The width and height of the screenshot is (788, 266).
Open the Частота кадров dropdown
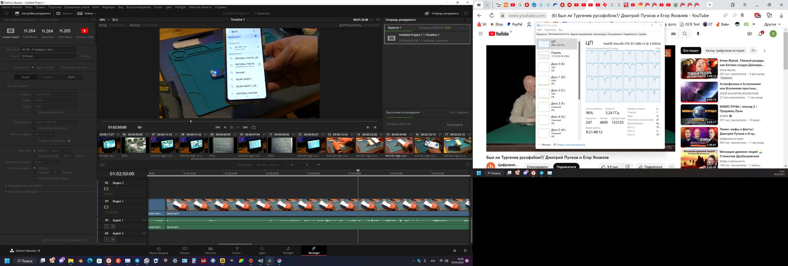[44, 134]
